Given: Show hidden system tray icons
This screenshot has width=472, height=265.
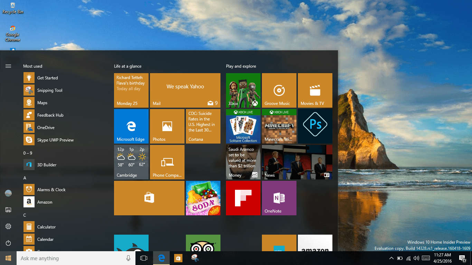Looking at the screenshot, I should 391,258.
